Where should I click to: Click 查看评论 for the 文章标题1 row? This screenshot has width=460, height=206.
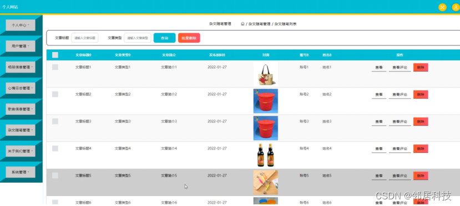point(400,68)
